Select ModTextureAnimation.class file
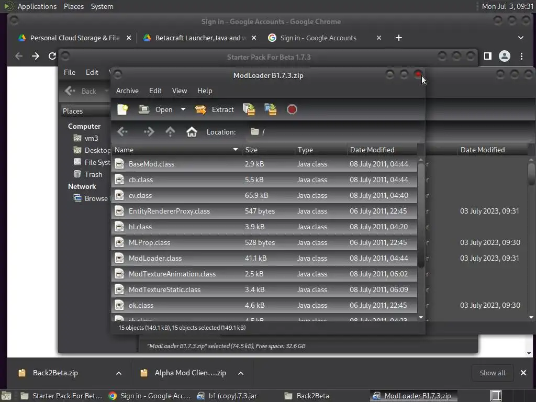 coord(264,274)
